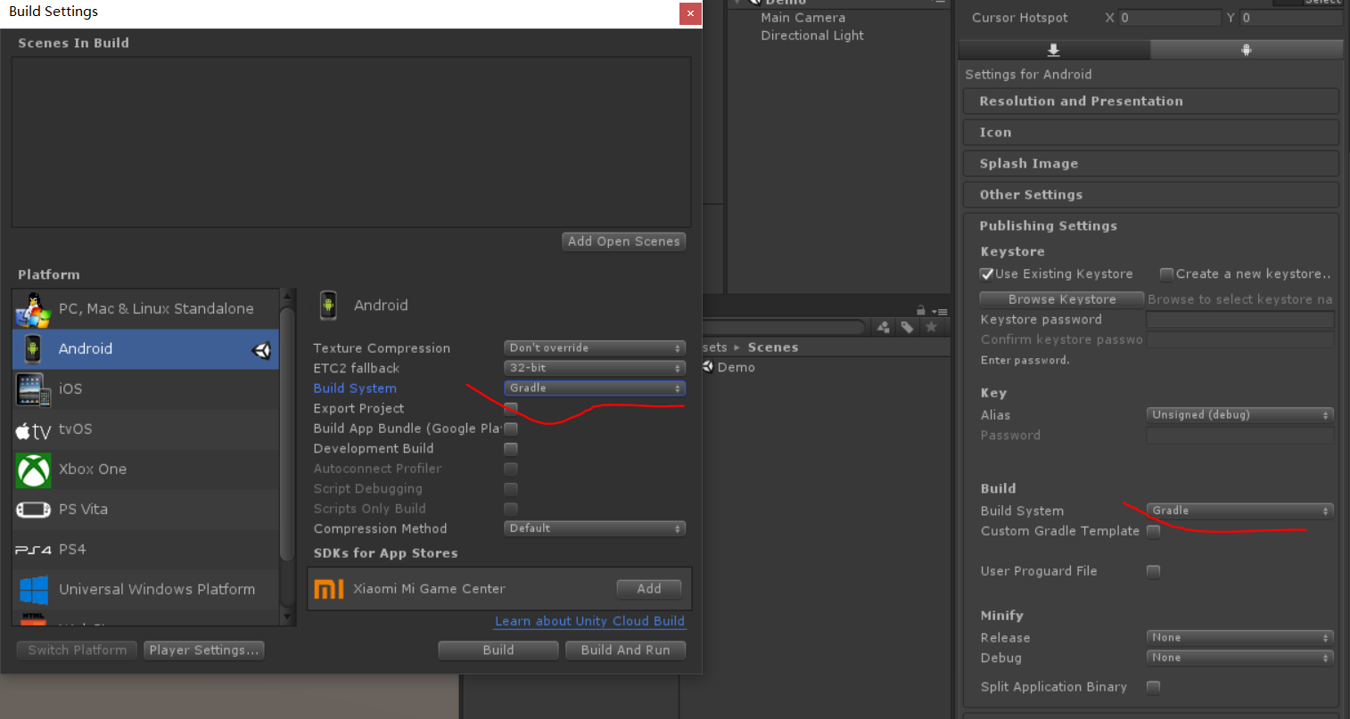Toggle the Custom Gradle Template checkbox

1154,531
